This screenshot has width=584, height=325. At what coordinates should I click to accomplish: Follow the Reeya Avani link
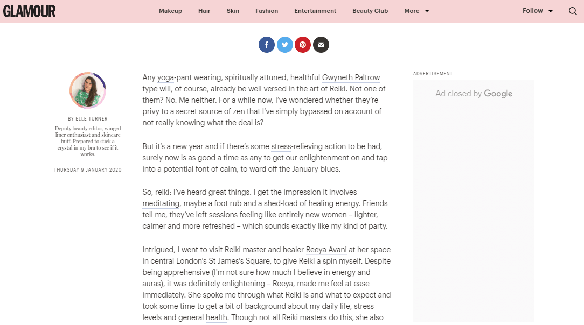tap(326, 250)
